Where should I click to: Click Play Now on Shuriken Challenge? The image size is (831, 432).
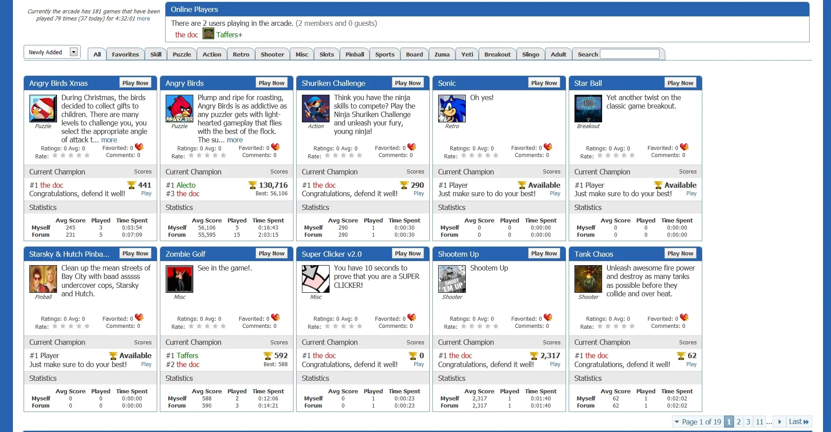[x=407, y=83]
